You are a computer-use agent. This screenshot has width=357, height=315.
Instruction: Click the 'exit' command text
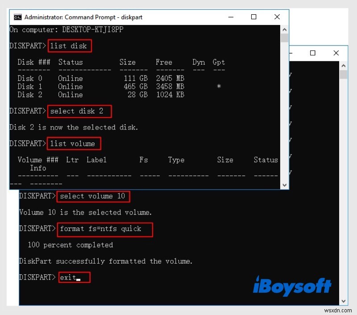(x=68, y=277)
